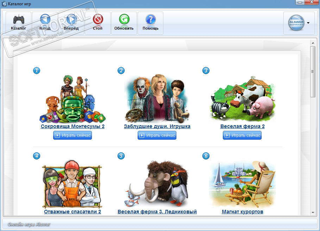Screen dimensions: 320x231
Task: Click the Alawar logo button
Action: 296,23
